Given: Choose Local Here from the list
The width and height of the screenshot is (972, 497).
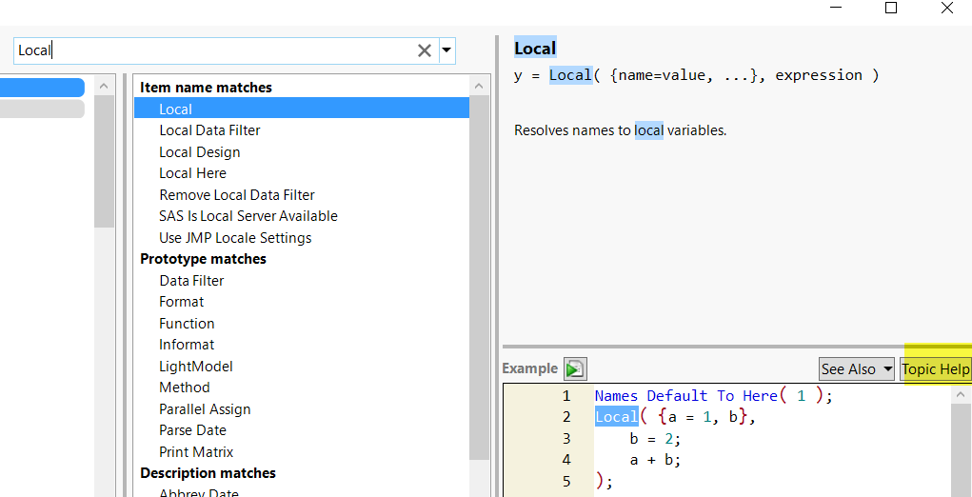Looking at the screenshot, I should pos(192,173).
